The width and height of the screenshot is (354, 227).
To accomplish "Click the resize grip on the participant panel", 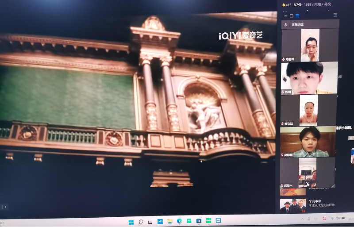I will point(333,186).
